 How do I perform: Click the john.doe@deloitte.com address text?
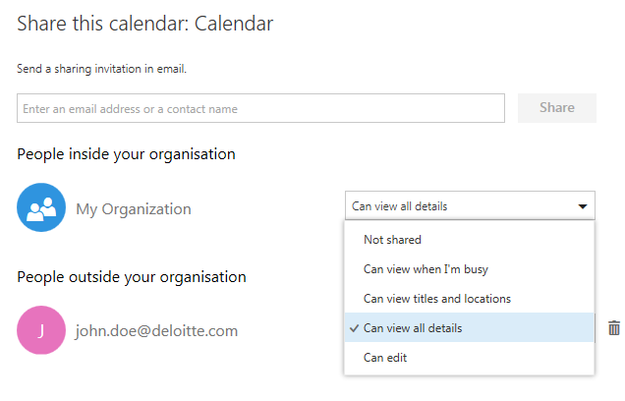156,331
